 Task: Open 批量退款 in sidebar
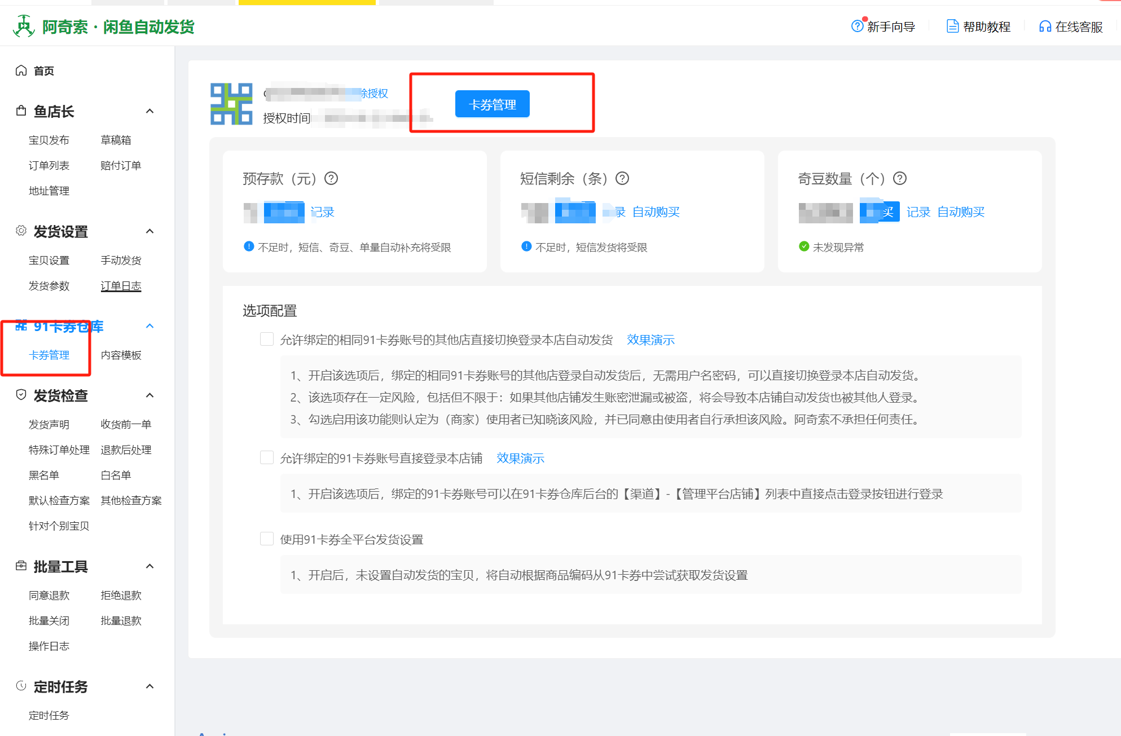coord(121,620)
